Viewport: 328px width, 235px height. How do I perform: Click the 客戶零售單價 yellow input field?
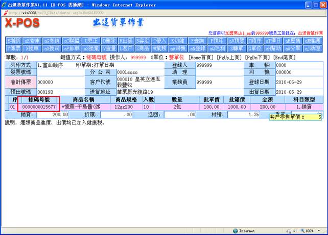pyautogui.click(x=313, y=117)
